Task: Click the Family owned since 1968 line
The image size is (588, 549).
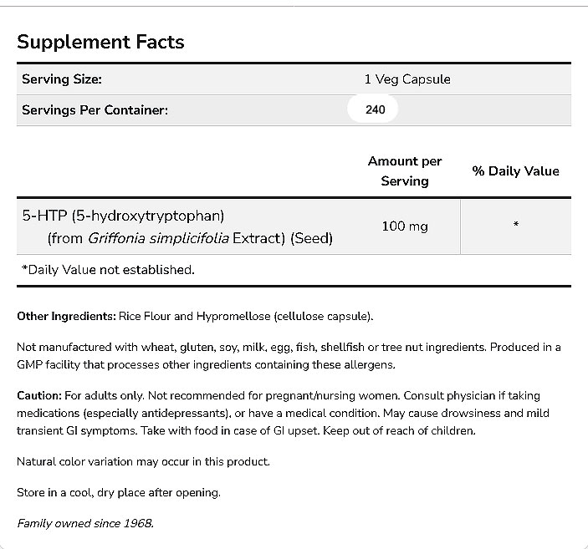Action: (x=85, y=523)
